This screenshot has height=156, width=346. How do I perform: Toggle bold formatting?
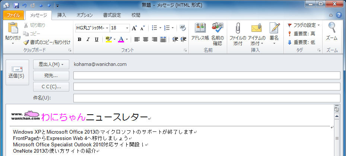[80, 39]
